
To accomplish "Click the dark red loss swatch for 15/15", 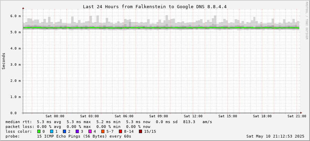I will coord(140,131).
